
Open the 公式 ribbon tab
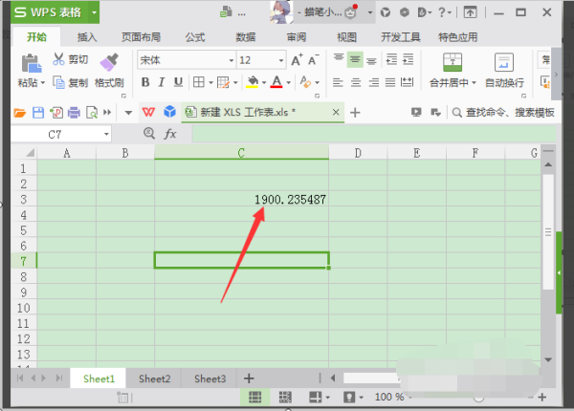pos(195,37)
